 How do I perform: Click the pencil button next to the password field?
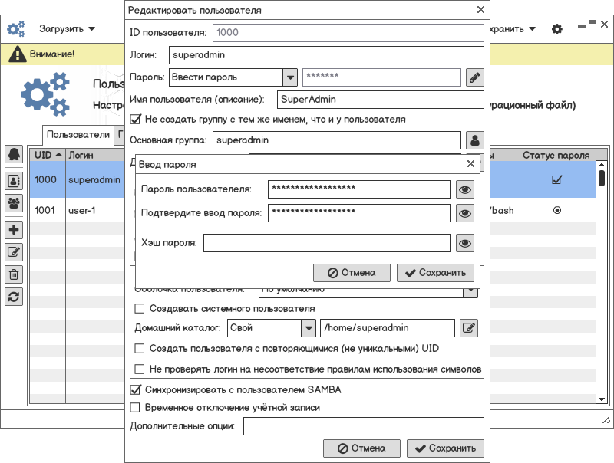[474, 77]
